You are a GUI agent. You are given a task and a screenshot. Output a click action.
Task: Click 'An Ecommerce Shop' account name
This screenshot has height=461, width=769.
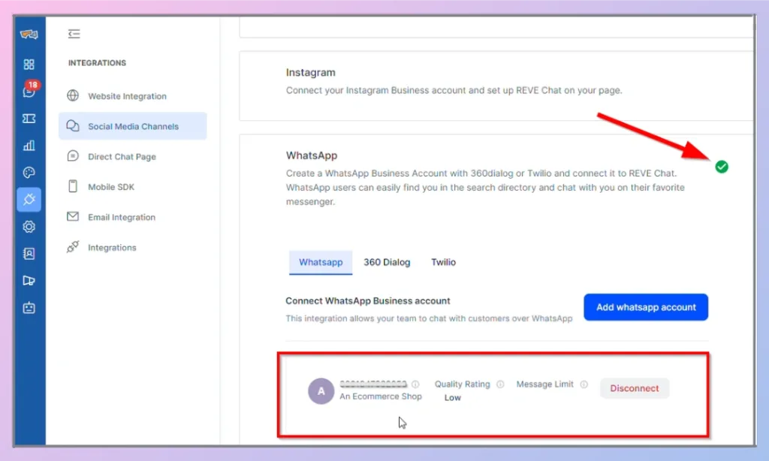point(381,396)
